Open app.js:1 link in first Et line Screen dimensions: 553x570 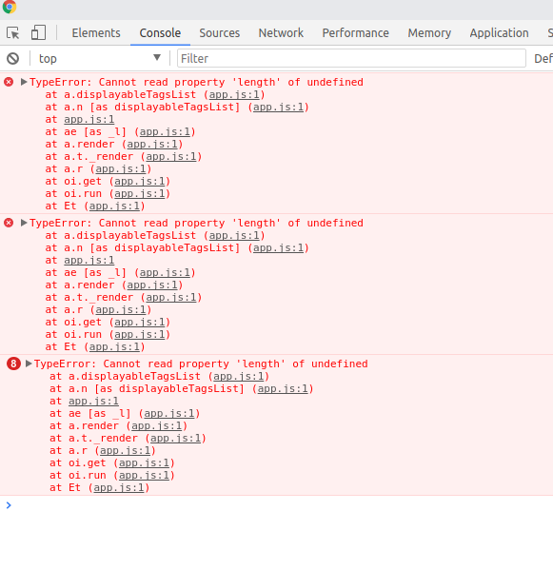point(114,206)
